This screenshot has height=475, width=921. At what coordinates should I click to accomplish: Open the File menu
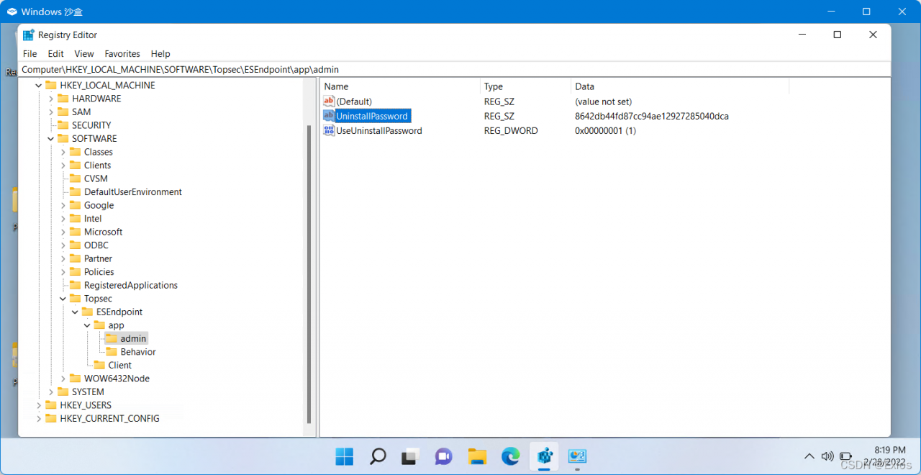click(30, 53)
